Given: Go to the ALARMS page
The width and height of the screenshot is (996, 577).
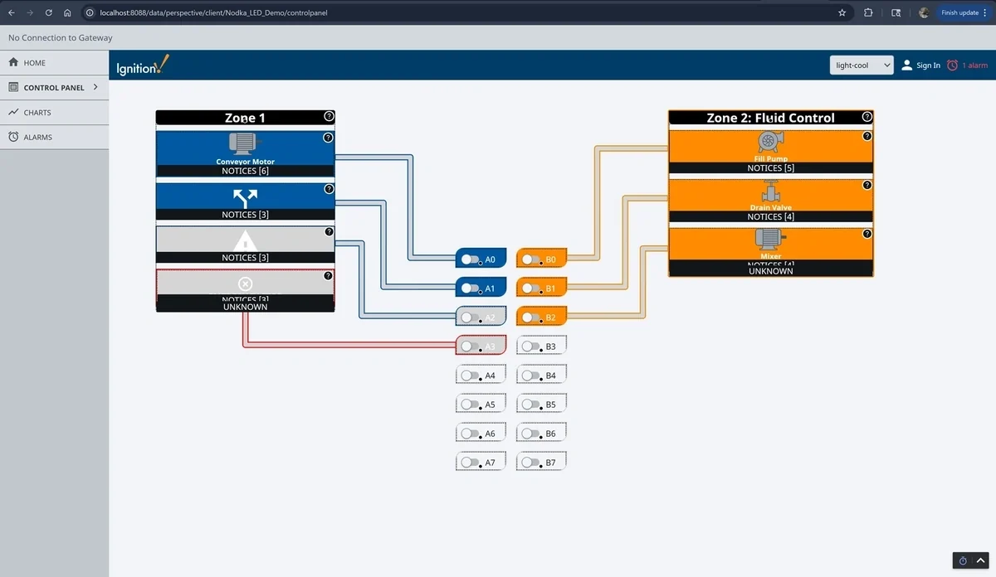Looking at the screenshot, I should click(x=54, y=137).
